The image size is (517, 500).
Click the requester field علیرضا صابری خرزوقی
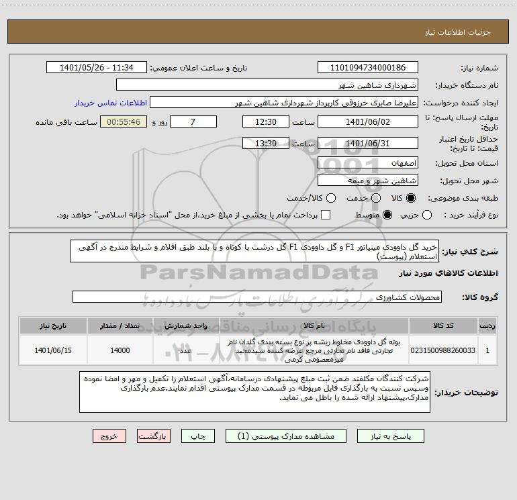click(284, 103)
